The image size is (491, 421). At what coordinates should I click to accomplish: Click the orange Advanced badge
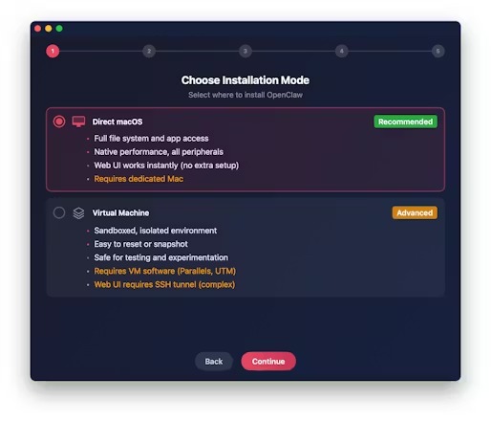click(415, 212)
